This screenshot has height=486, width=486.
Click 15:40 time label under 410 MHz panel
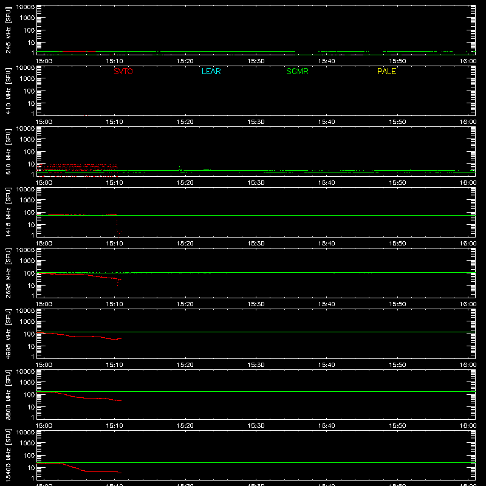click(x=326, y=122)
